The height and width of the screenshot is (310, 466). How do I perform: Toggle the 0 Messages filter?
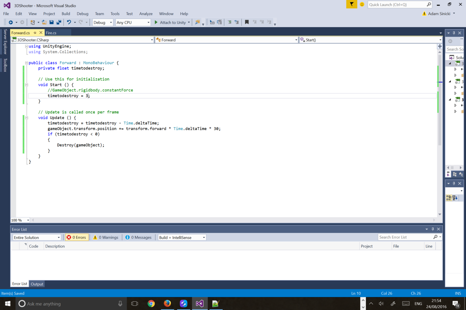pyautogui.click(x=138, y=237)
